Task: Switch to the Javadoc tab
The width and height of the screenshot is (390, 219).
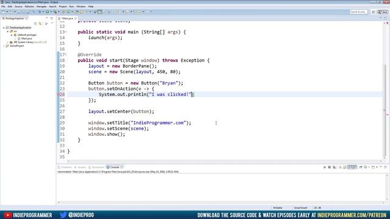Action: [80, 167]
